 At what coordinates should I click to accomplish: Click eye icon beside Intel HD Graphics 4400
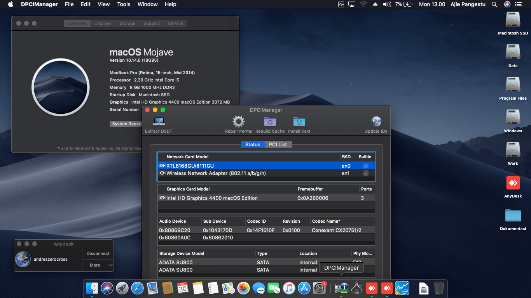point(162,198)
